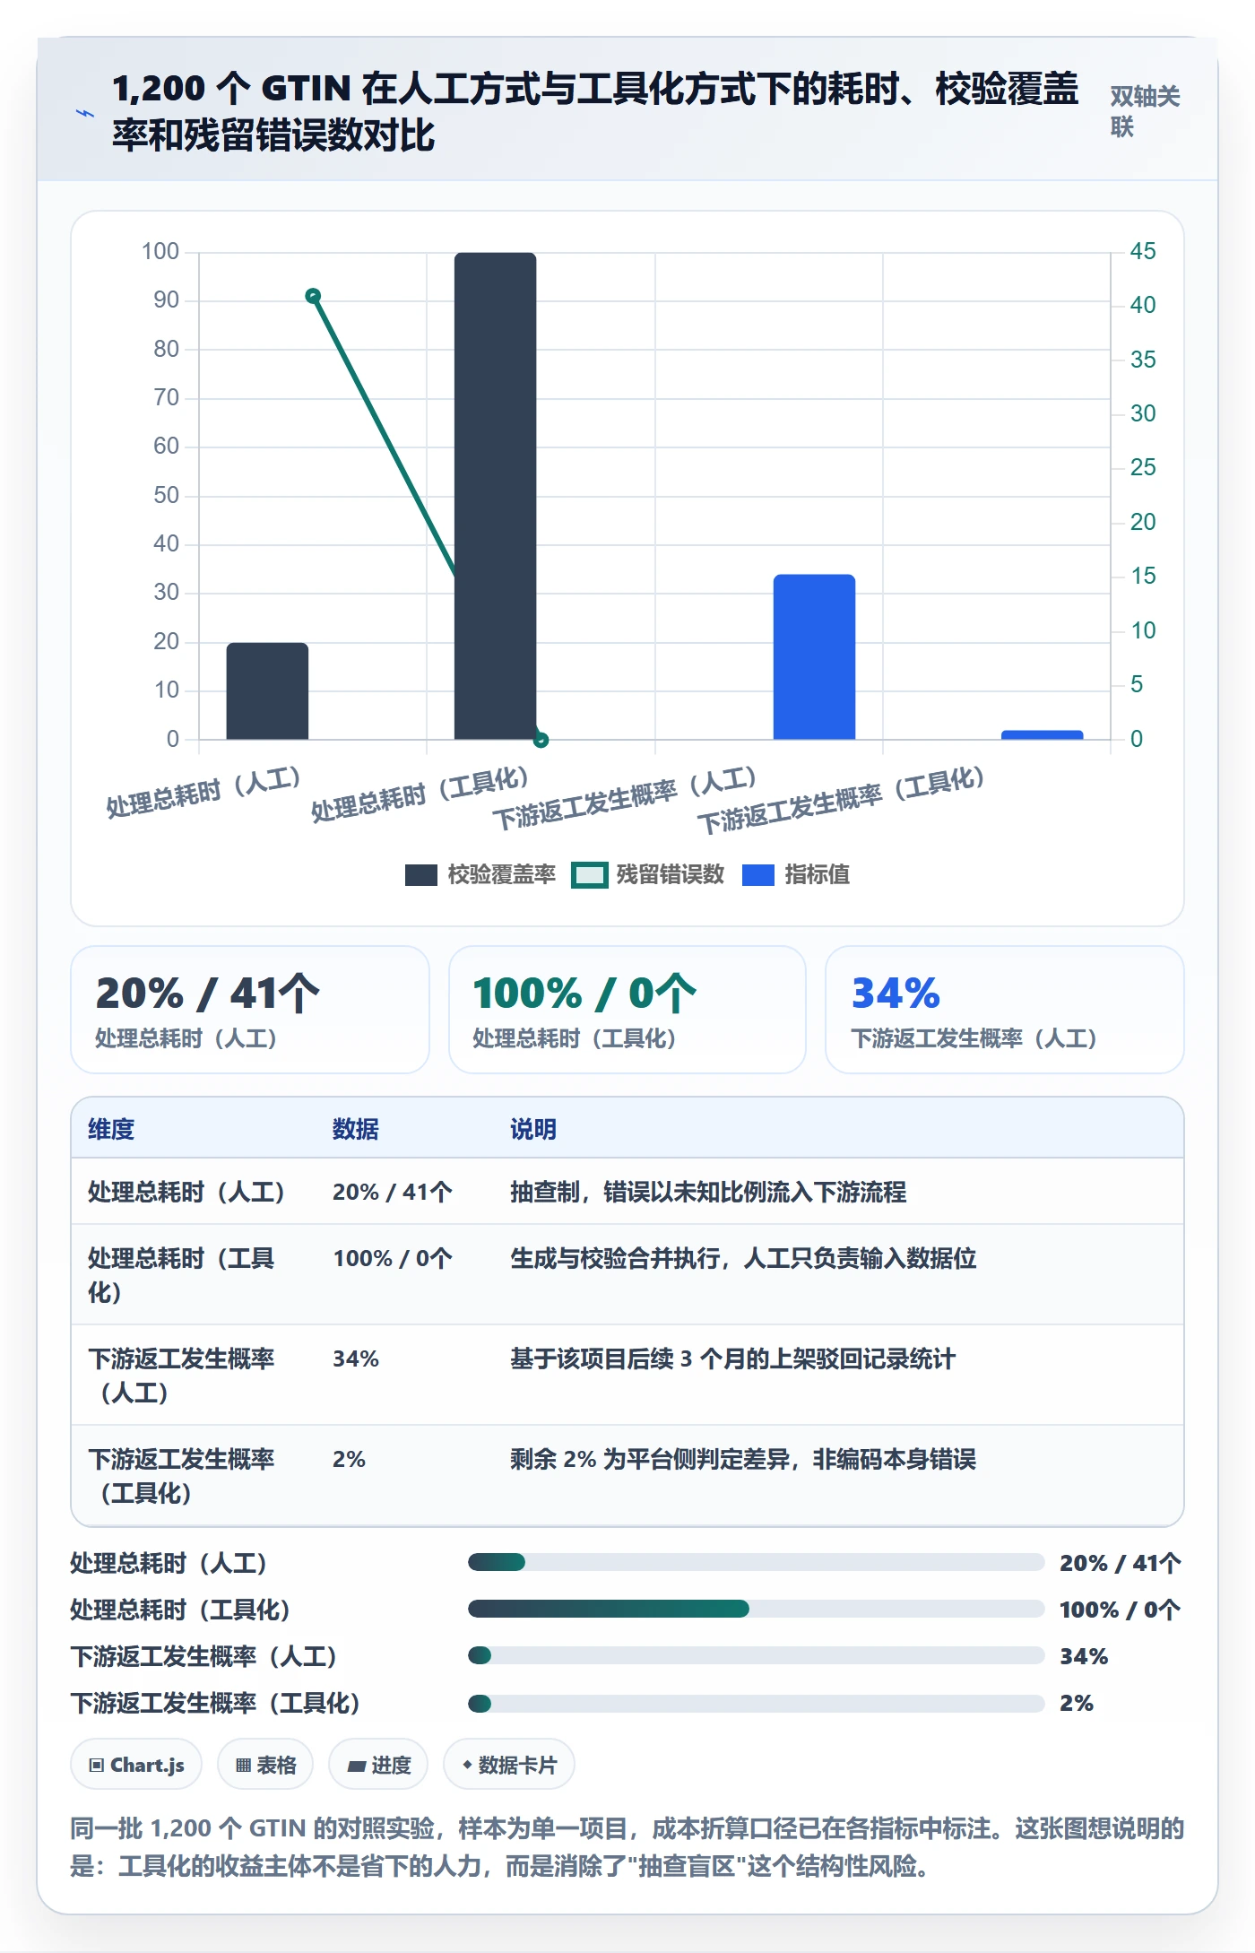Click table cell 剩余 2% 为平台侧判定差异，非编码本身错误

click(x=743, y=1459)
